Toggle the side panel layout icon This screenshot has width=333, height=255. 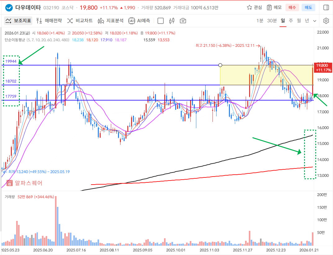(326, 7)
